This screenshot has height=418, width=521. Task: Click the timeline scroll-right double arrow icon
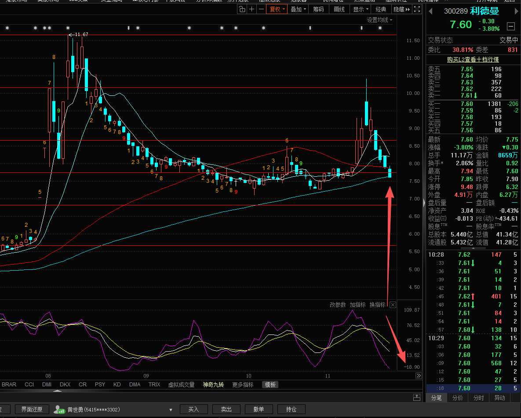tap(418, 376)
